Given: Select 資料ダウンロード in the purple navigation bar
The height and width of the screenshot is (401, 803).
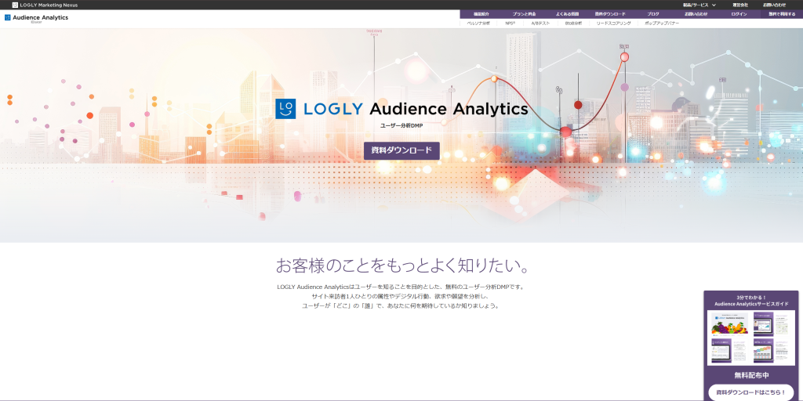Looking at the screenshot, I should coord(610,14).
